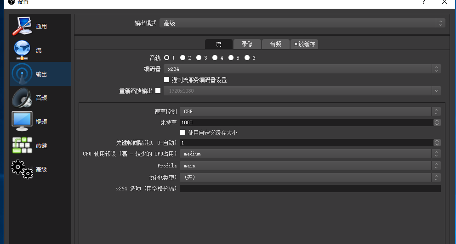This screenshot has height=244, width=456.
Task: Open the 输出模式 dropdown
Action: (x=302, y=23)
